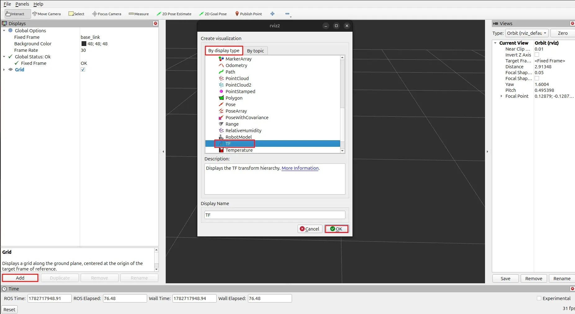Click the Display Name input field
The image size is (575, 314).
[275, 215]
